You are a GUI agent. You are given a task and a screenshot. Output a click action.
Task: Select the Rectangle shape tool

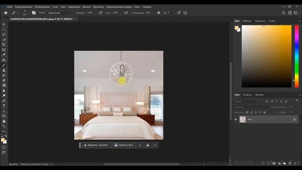click(x=4, y=116)
